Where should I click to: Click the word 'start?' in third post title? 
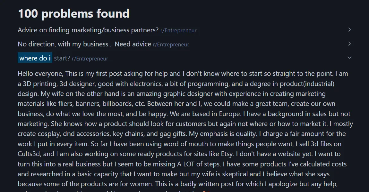point(62,58)
